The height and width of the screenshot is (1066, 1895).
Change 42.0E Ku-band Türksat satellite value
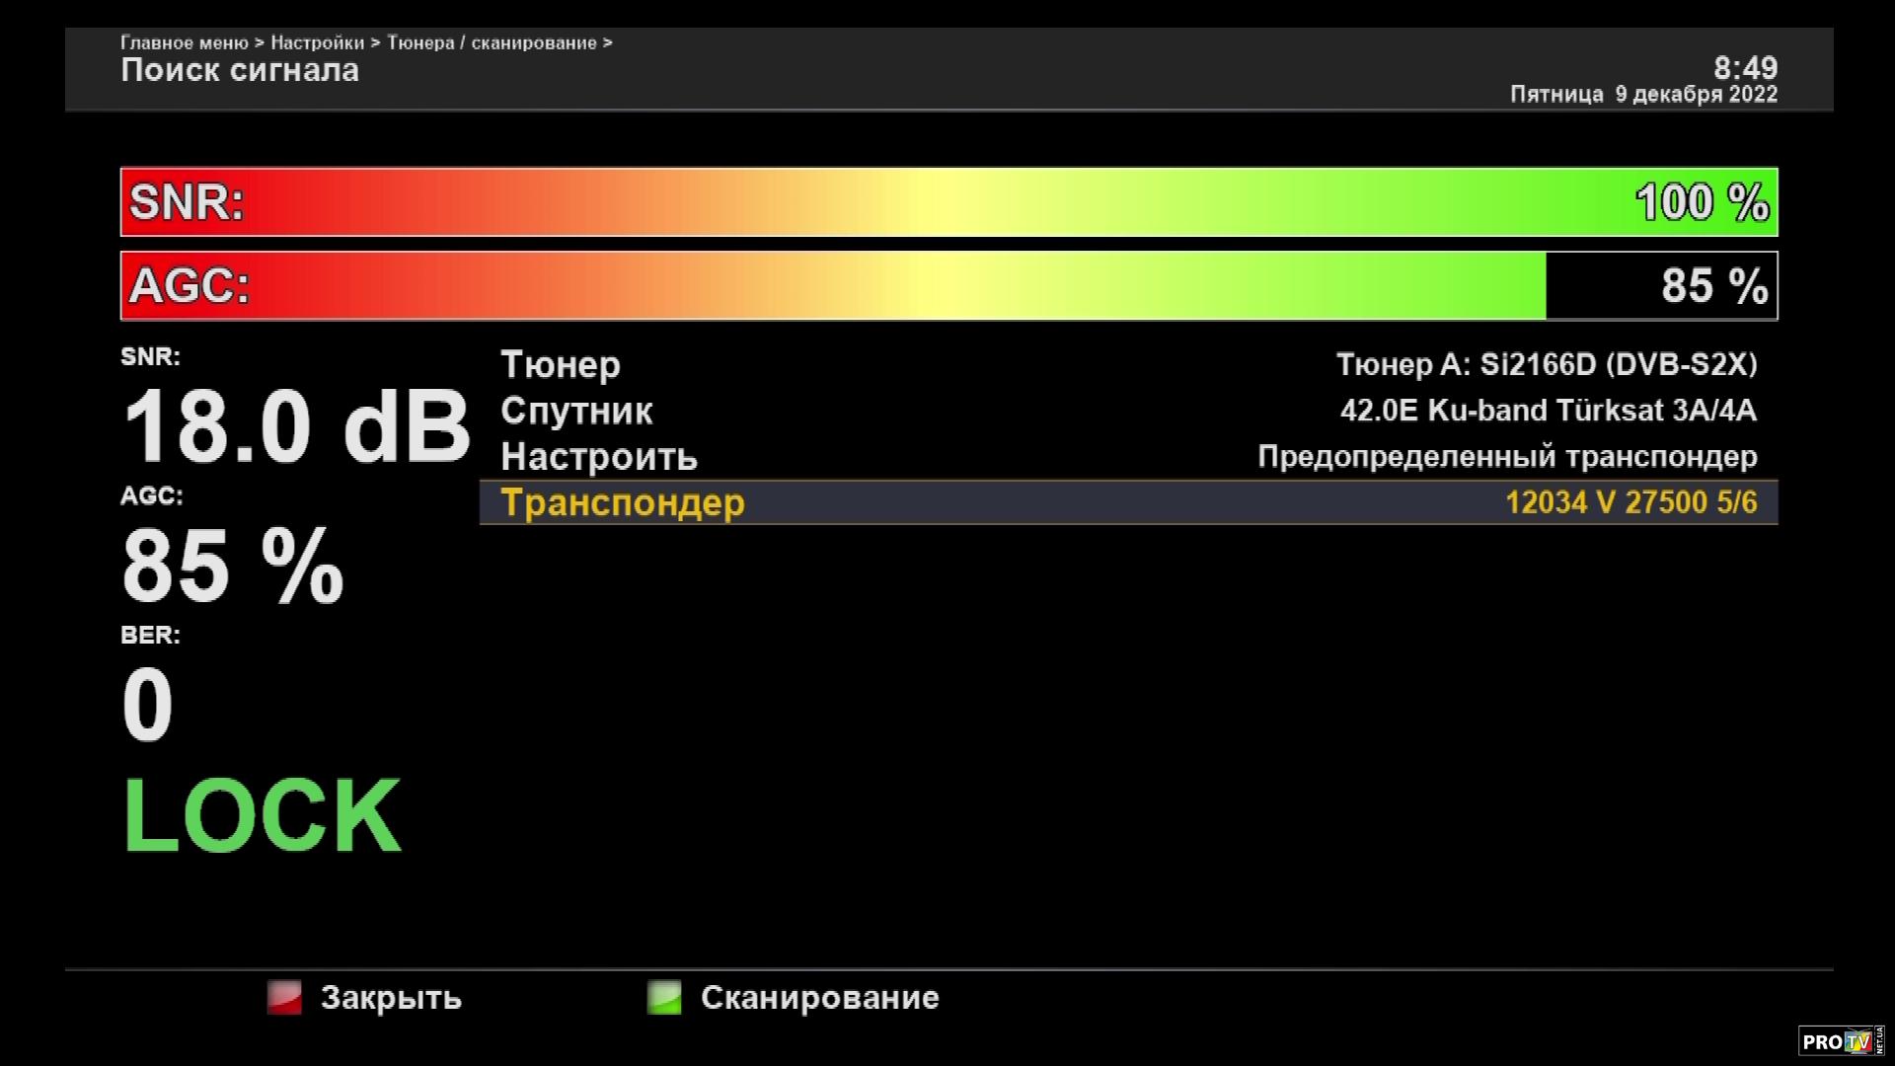[1548, 411]
